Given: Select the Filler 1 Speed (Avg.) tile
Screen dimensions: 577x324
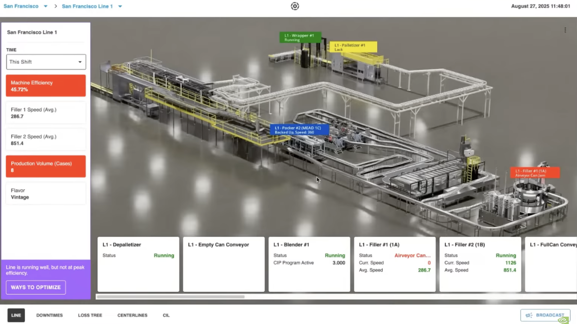Looking at the screenshot, I should 46,112.
